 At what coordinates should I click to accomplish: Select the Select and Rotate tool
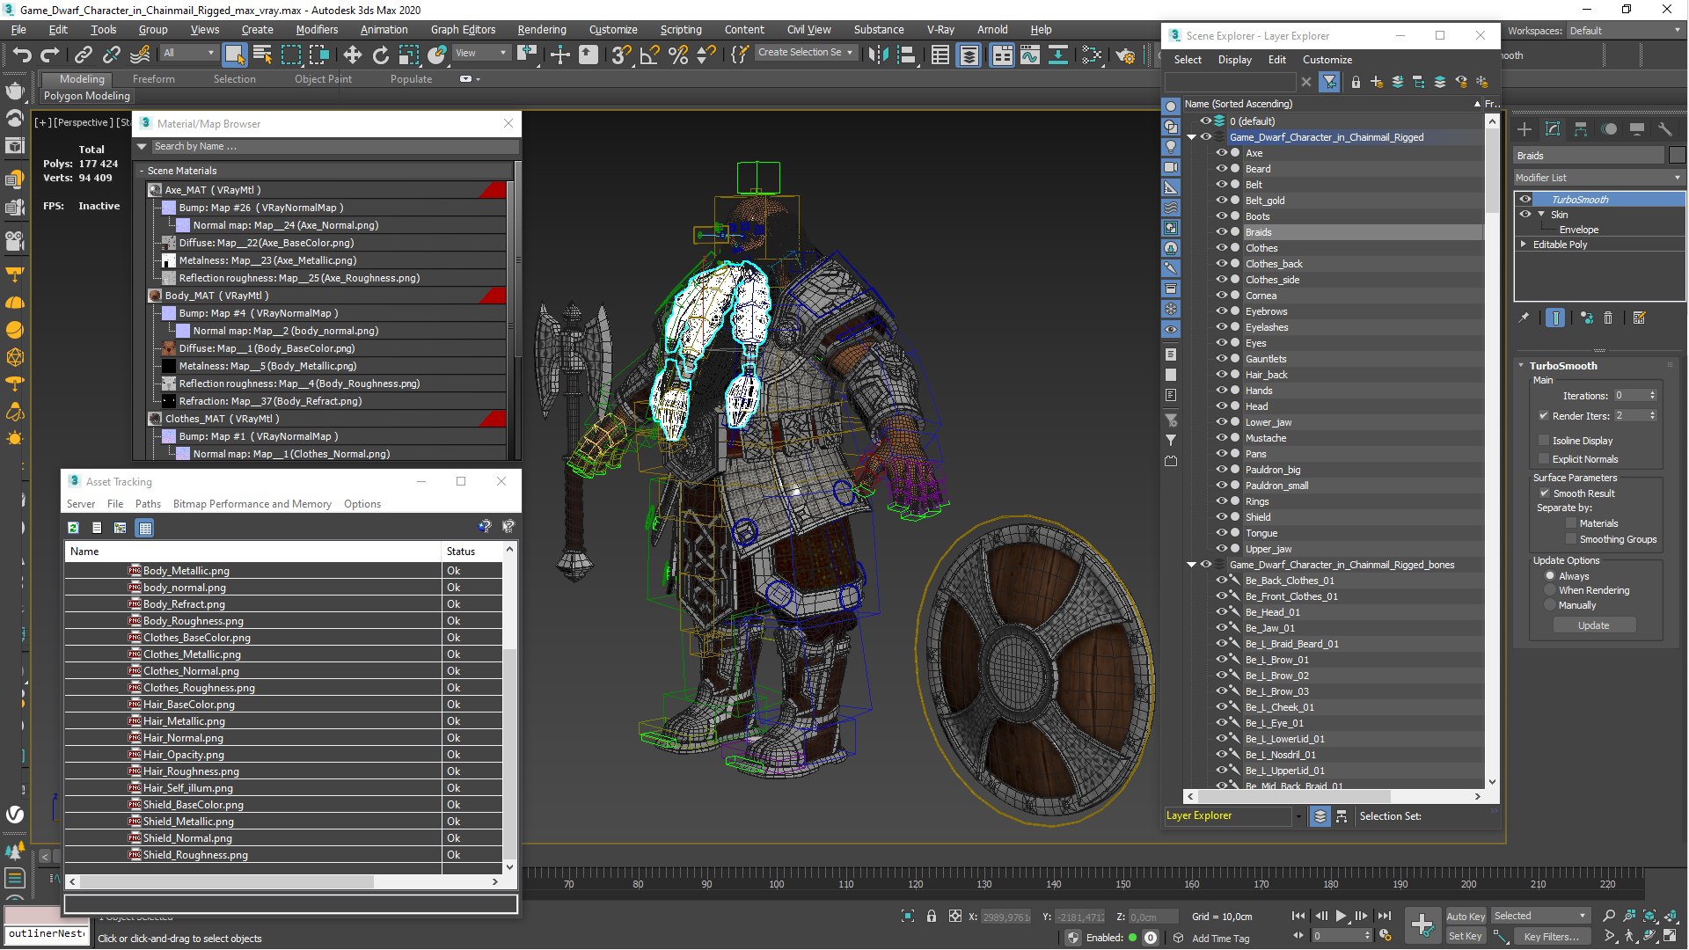[x=380, y=55]
